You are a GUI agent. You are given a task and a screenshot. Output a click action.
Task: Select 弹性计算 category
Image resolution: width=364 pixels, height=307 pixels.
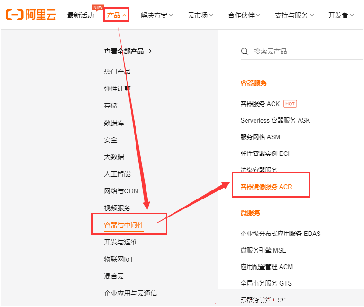pyautogui.click(x=117, y=89)
